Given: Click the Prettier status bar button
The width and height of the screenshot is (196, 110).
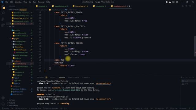Looking at the screenshot, I should coord(183,108).
